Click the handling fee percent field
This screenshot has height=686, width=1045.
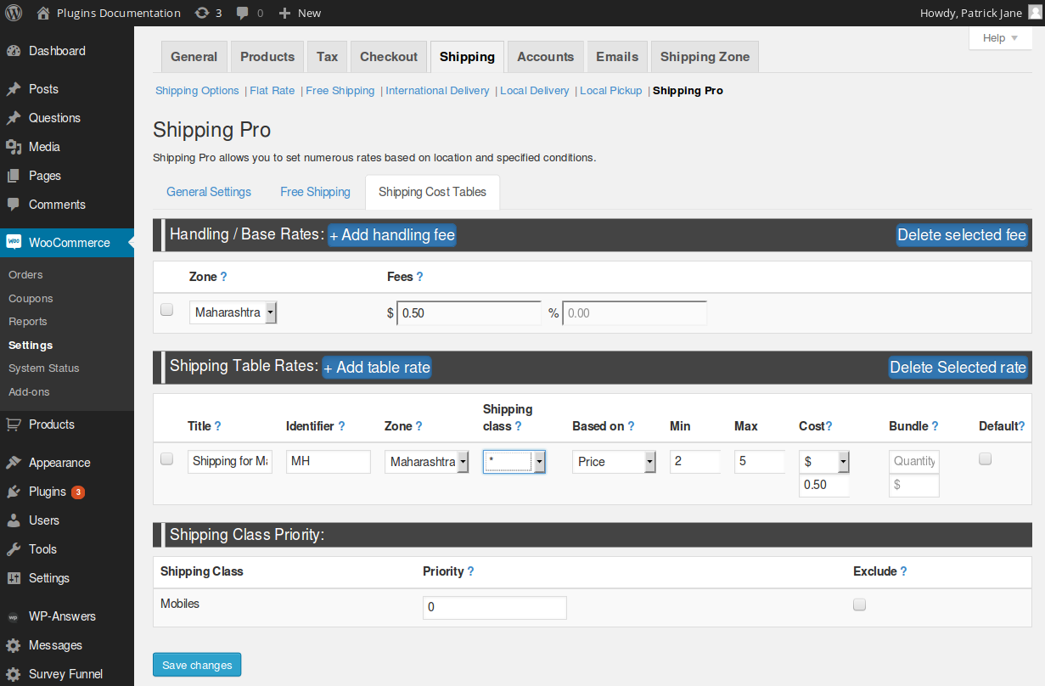point(634,313)
